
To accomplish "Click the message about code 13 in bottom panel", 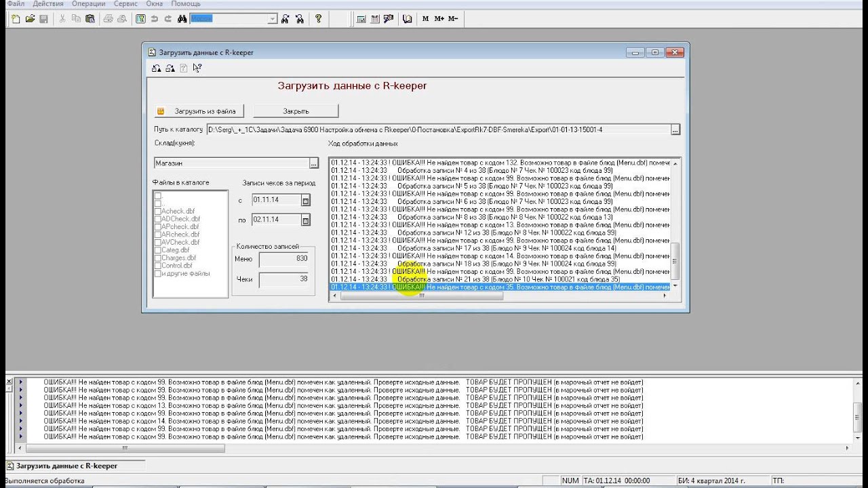I will tap(343, 405).
